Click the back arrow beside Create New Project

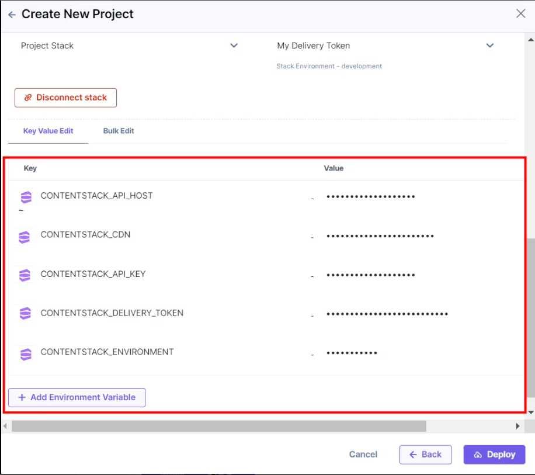tap(12, 15)
